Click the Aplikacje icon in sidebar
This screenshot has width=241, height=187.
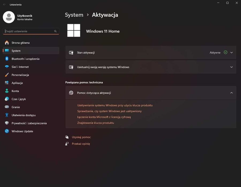tap(7, 83)
